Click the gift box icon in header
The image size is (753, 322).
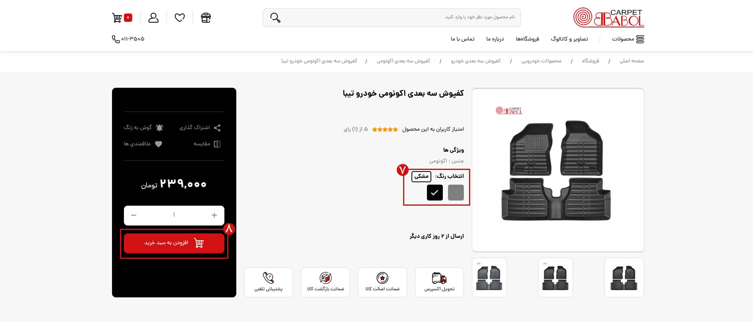[x=206, y=18]
